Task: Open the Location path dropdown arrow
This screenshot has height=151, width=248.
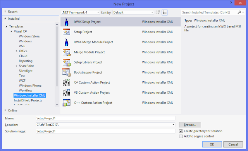Action: [x=173, y=125]
